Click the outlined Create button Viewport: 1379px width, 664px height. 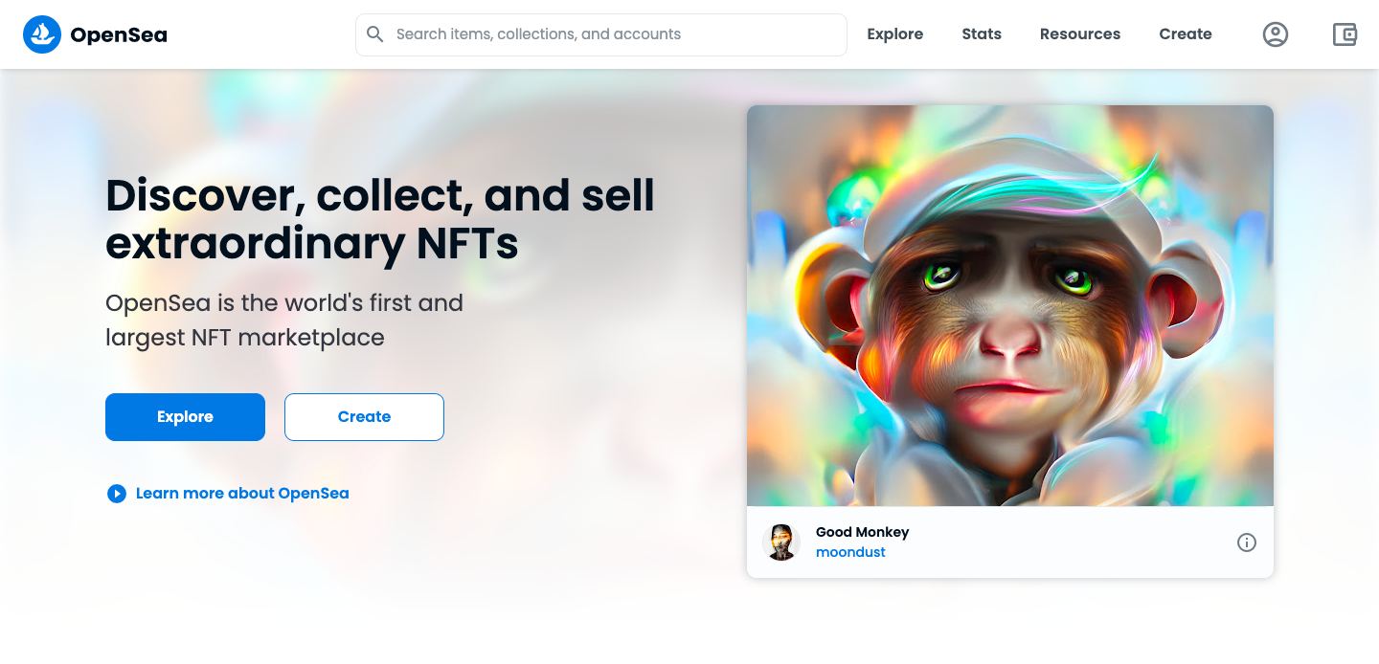pyautogui.click(x=364, y=417)
